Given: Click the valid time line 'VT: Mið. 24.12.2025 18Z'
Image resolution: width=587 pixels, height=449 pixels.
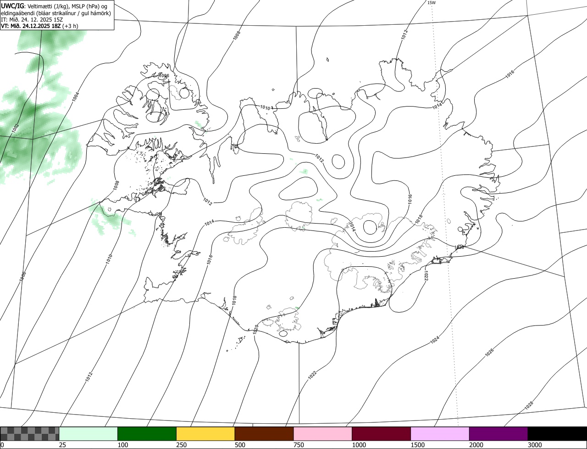Looking at the screenshot, I should coord(32,26).
